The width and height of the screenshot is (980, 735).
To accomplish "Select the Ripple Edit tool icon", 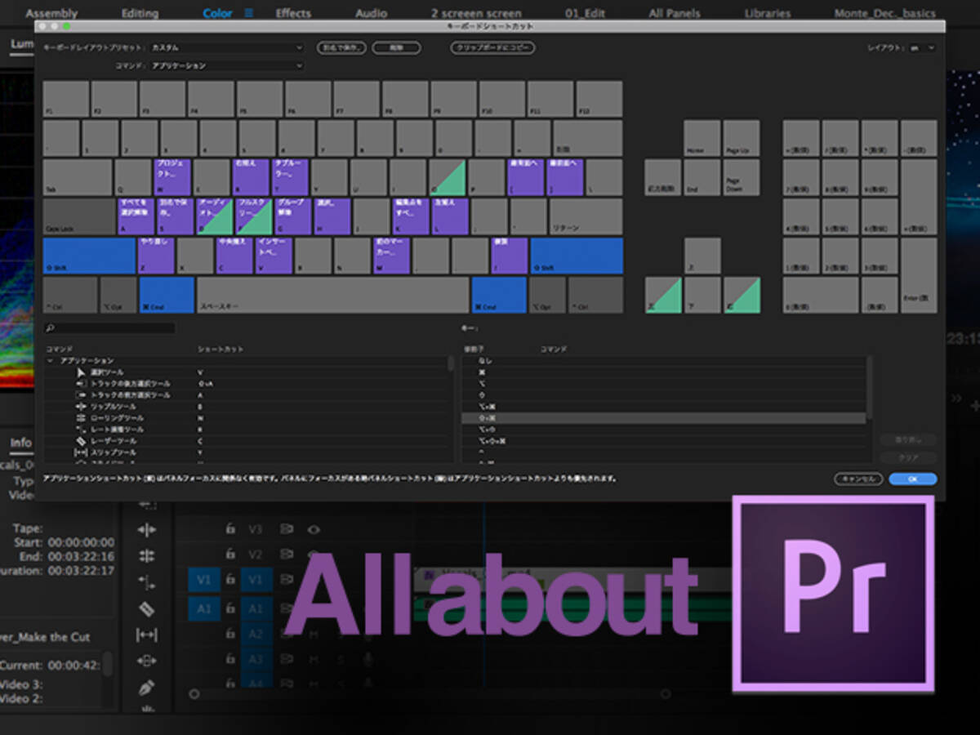I will coord(145,529).
